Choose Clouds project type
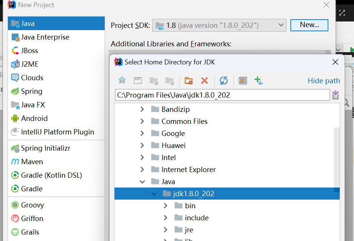 click(56, 78)
